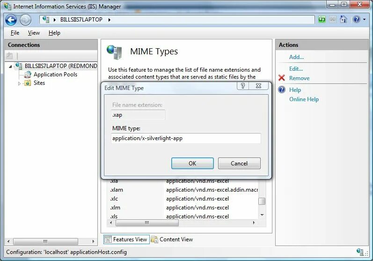Select Sites in the Connections tree

coord(39,83)
